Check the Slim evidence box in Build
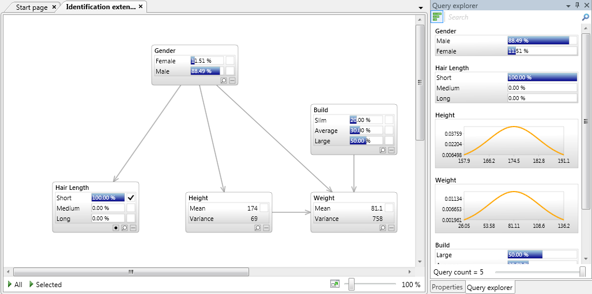 pos(389,120)
